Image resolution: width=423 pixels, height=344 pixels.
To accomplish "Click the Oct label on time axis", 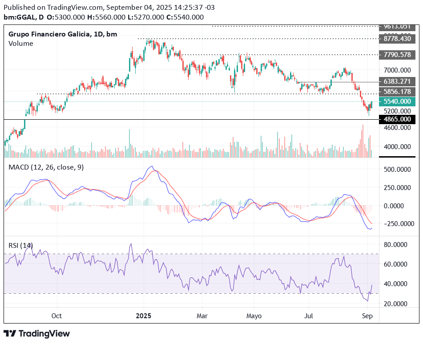I will click(x=56, y=316).
